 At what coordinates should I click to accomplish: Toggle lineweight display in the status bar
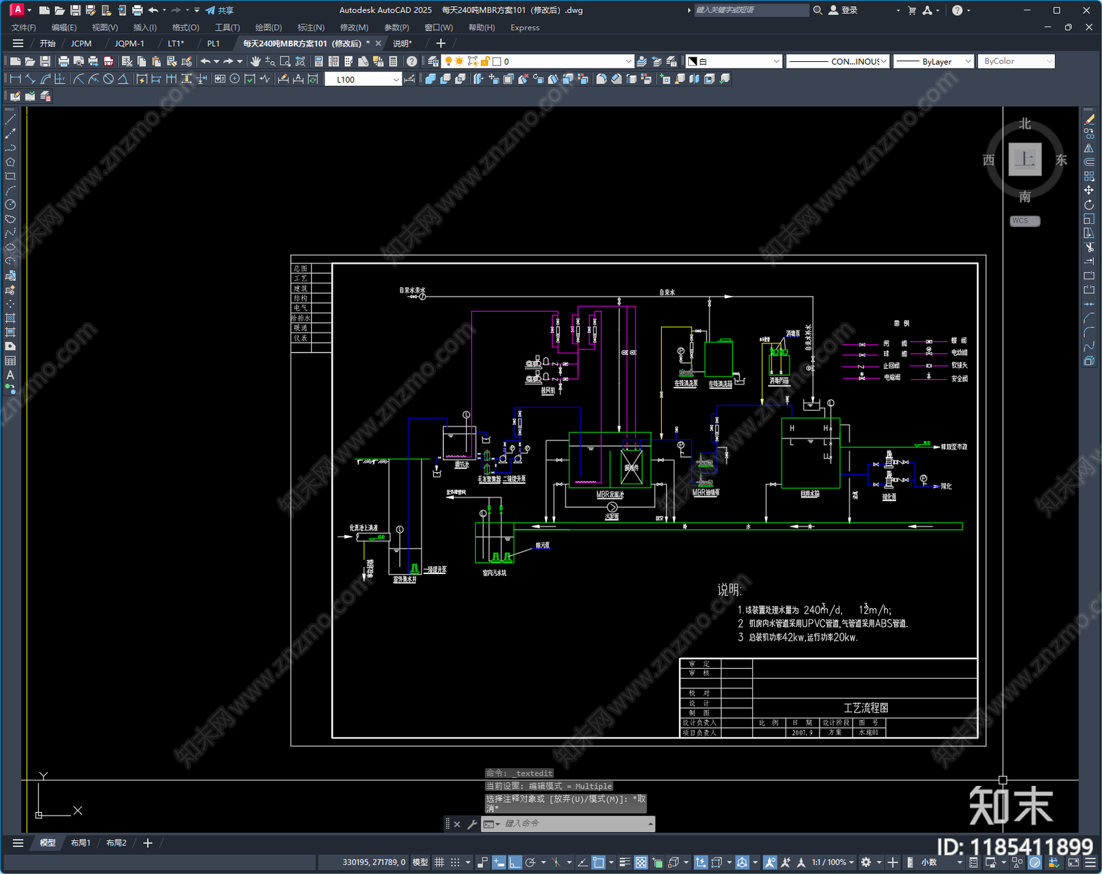tap(625, 862)
